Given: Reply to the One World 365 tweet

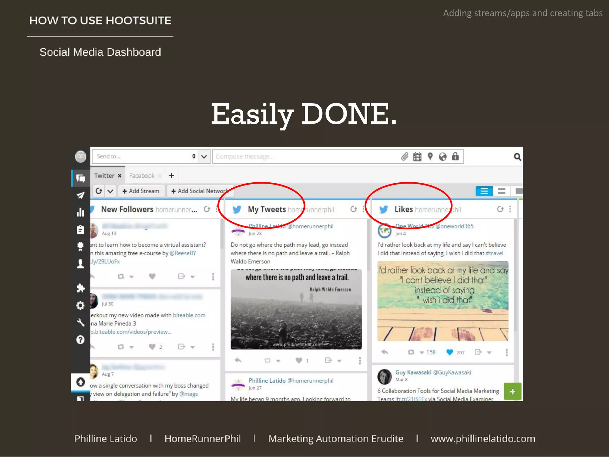Looking at the screenshot, I should (384, 352).
